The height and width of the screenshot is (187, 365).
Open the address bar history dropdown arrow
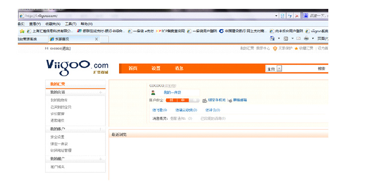coord(276,16)
